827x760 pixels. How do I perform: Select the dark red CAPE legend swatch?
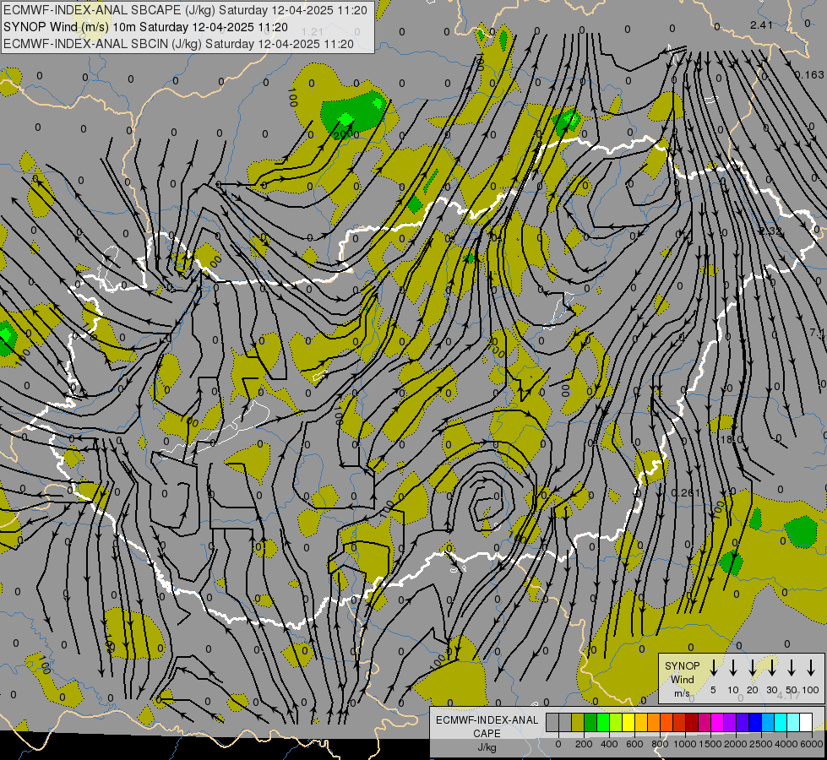[x=692, y=722]
